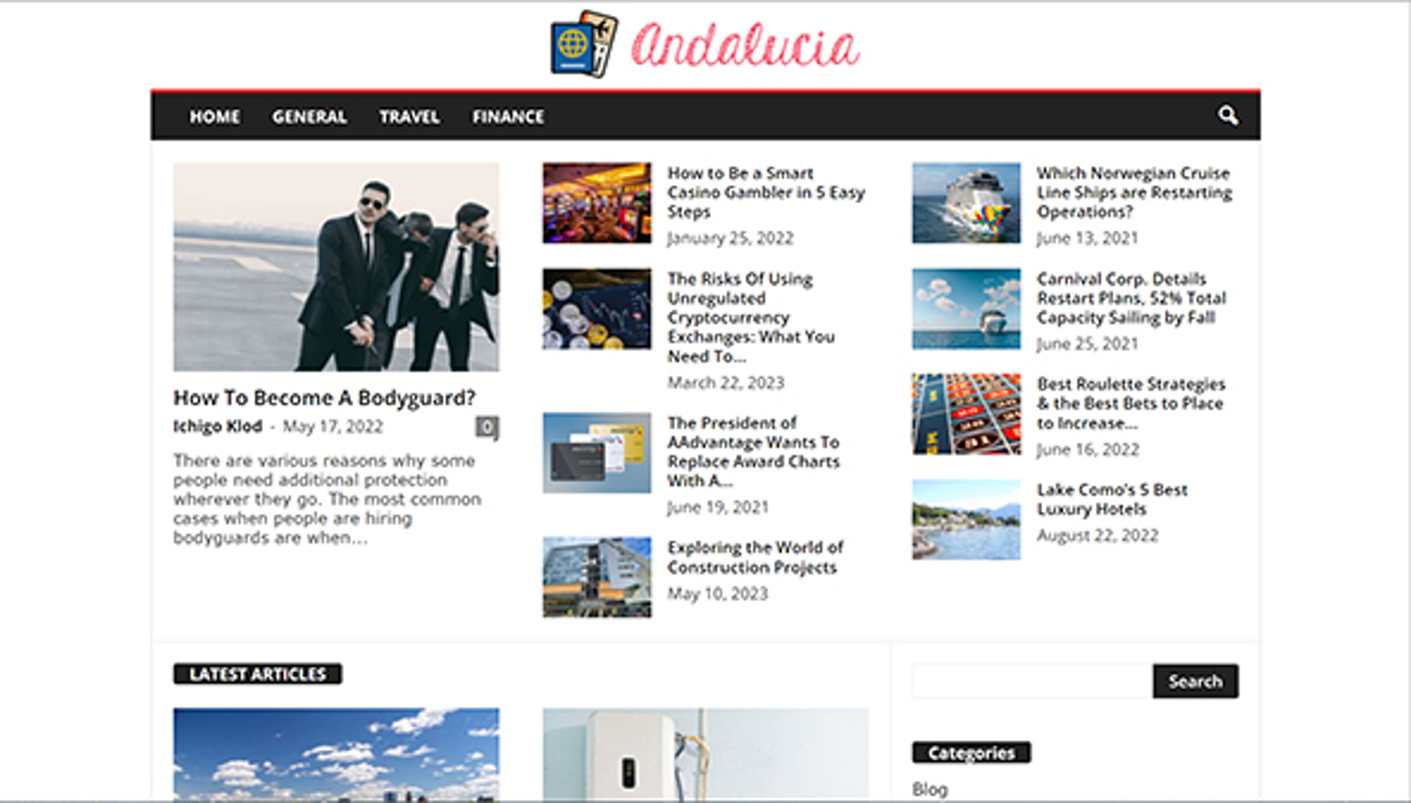Select the Blog category link
This screenshot has height=803, width=1411.
point(929,789)
